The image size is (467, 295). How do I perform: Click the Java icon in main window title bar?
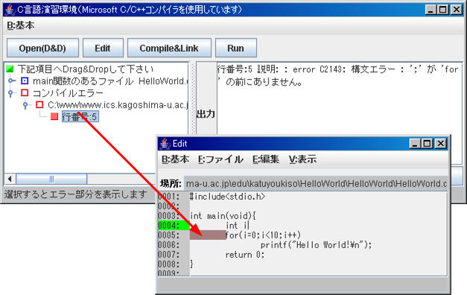pos(10,10)
